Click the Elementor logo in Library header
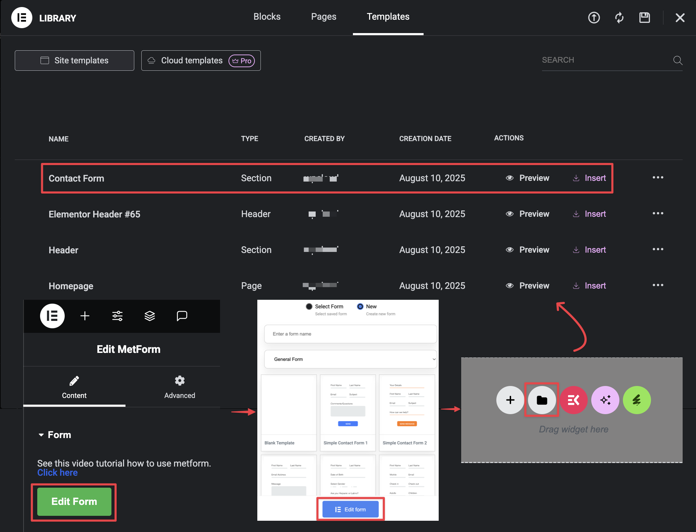 (x=22, y=18)
